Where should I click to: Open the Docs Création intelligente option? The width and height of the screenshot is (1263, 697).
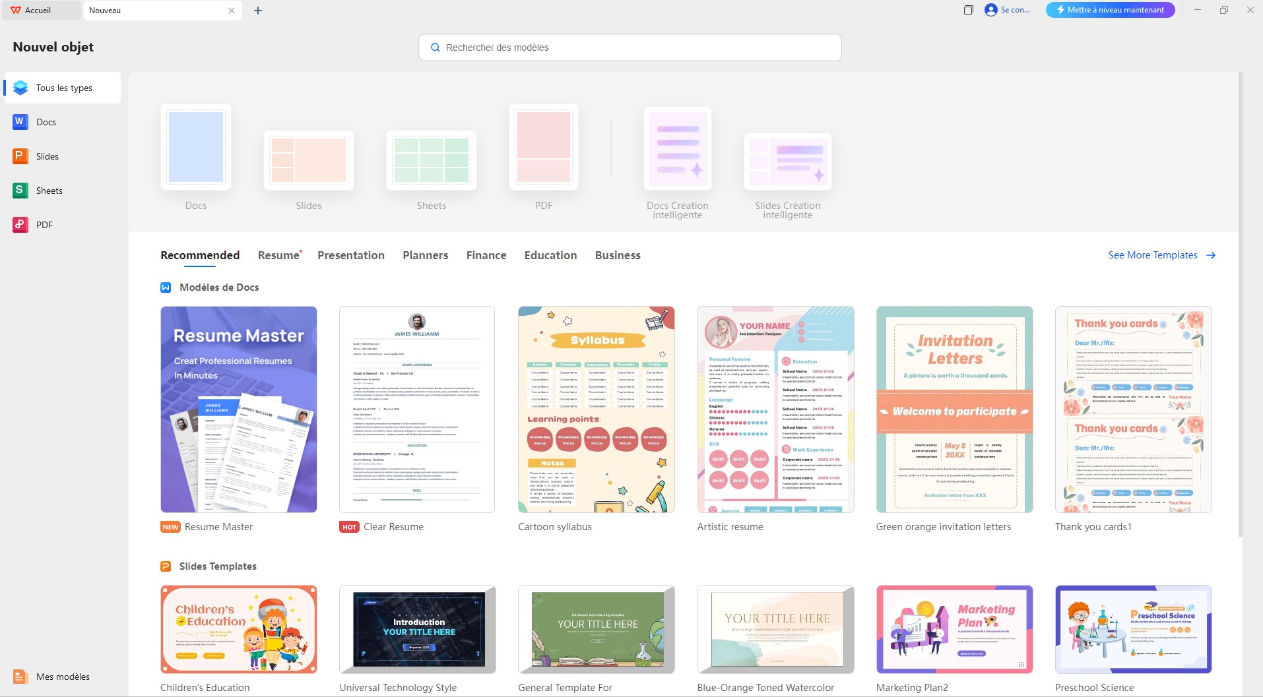[x=677, y=149]
